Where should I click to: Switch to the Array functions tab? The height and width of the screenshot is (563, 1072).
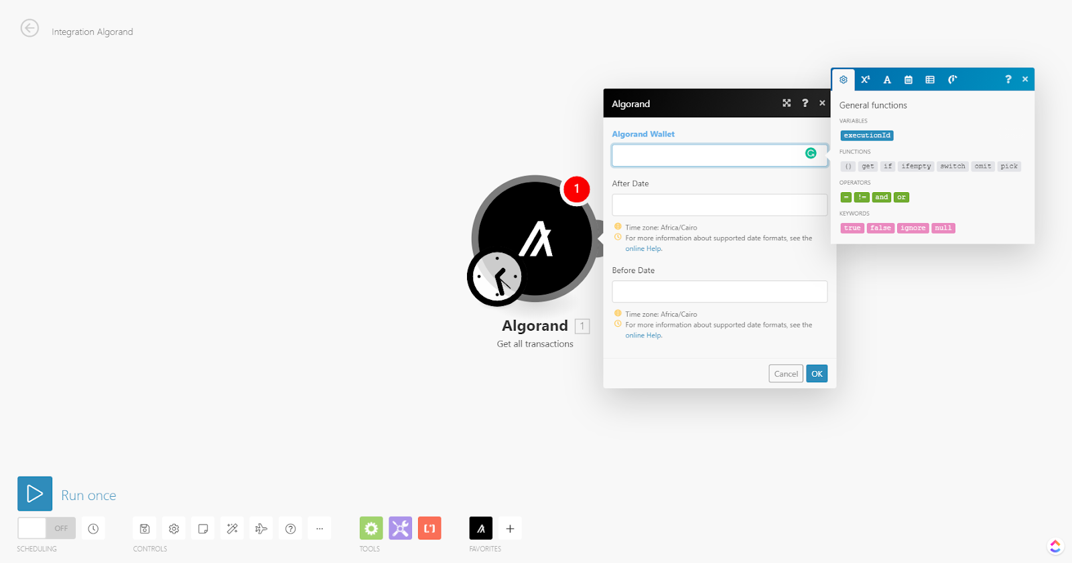tap(930, 80)
